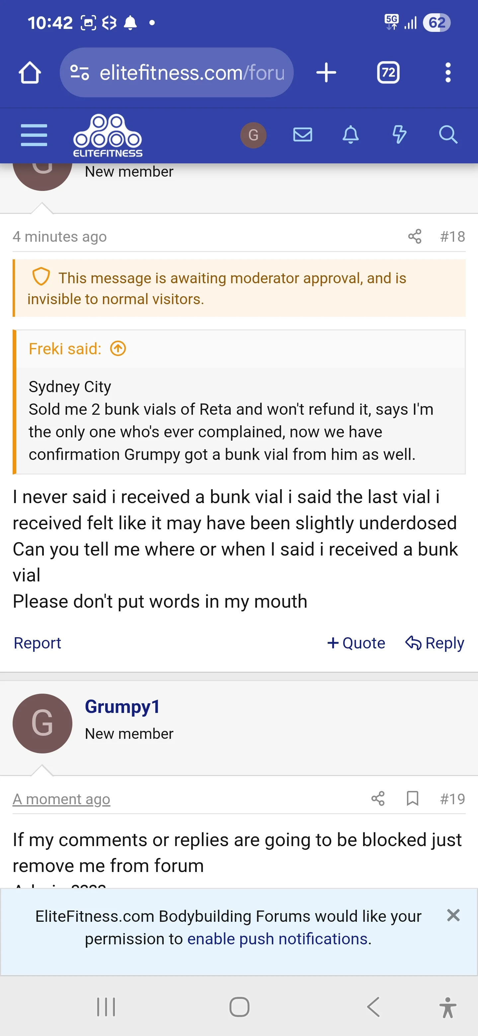This screenshot has width=478, height=1036.
Task: Jump to Freki's original quoted post
Action: pyautogui.click(x=118, y=349)
